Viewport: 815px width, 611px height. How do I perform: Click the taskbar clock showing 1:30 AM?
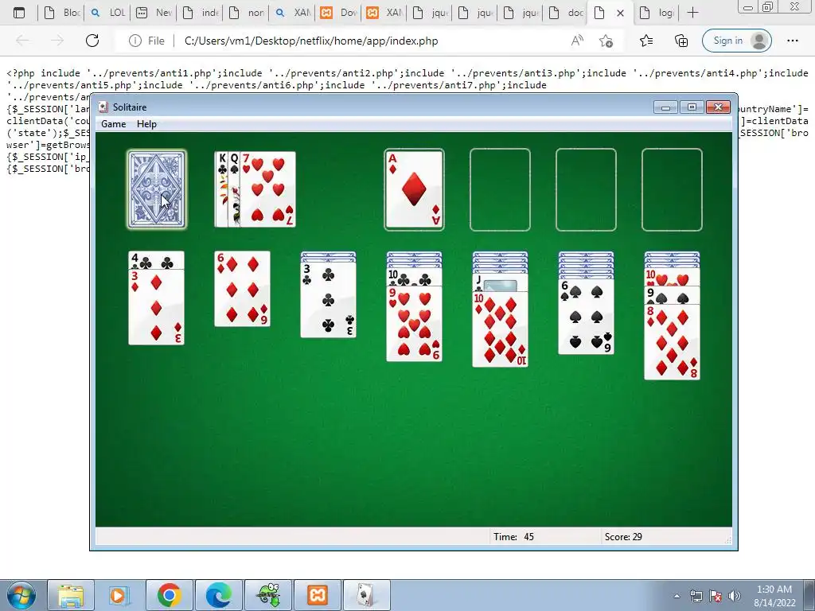774,596
